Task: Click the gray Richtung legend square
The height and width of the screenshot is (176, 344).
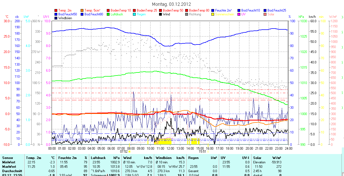Action: (187, 14)
